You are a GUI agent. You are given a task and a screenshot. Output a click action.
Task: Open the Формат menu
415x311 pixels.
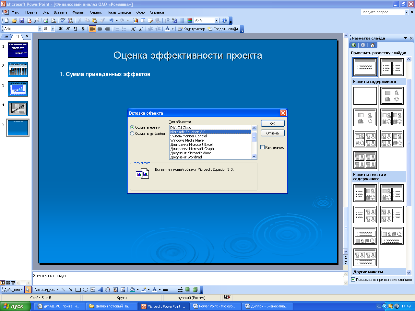pos(78,12)
